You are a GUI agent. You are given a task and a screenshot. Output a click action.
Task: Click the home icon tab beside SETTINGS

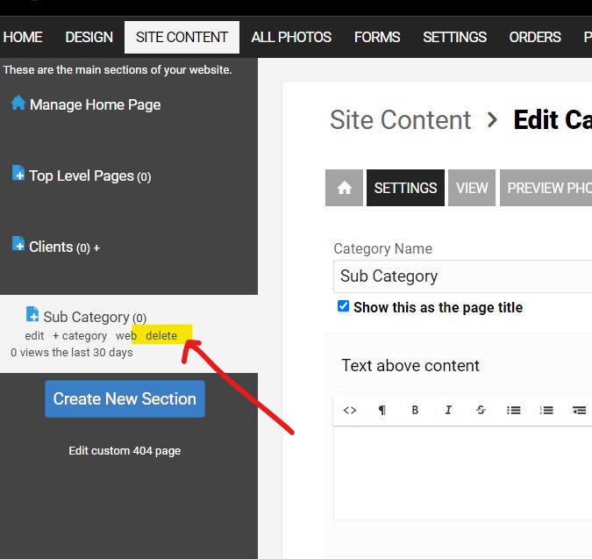tap(344, 188)
